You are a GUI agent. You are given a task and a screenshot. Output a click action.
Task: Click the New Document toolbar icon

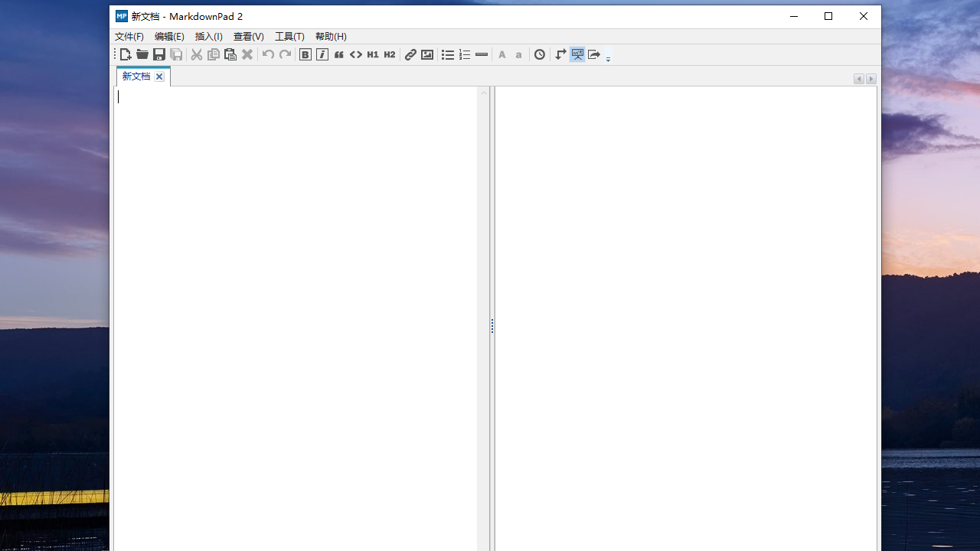(126, 54)
